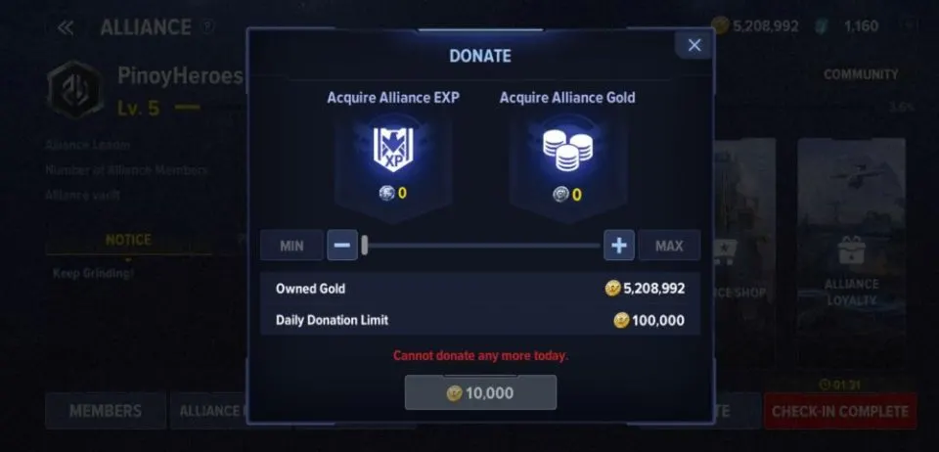Open the MEMBERS list
939x452 pixels.
coord(106,411)
